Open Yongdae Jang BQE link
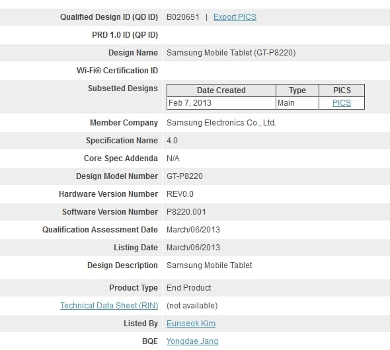The width and height of the screenshot is (390, 350). [x=192, y=341]
